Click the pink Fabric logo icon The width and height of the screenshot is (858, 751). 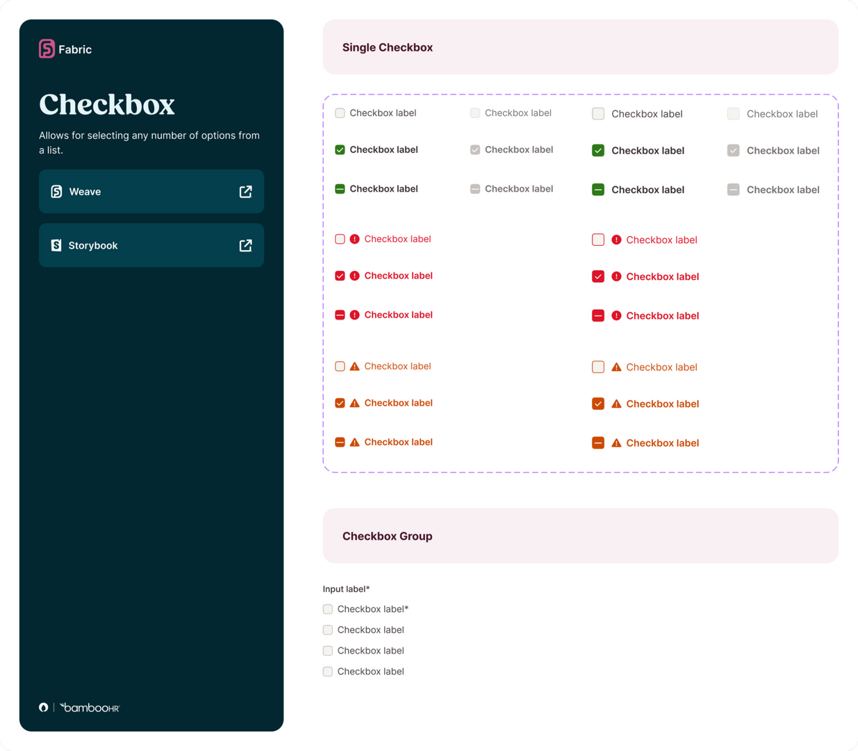click(x=46, y=49)
